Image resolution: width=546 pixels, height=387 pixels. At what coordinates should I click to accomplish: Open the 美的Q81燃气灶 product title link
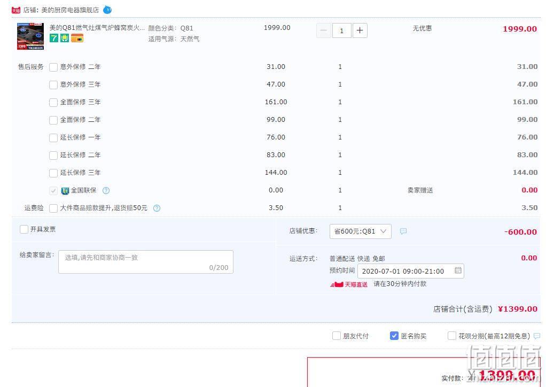(x=97, y=28)
